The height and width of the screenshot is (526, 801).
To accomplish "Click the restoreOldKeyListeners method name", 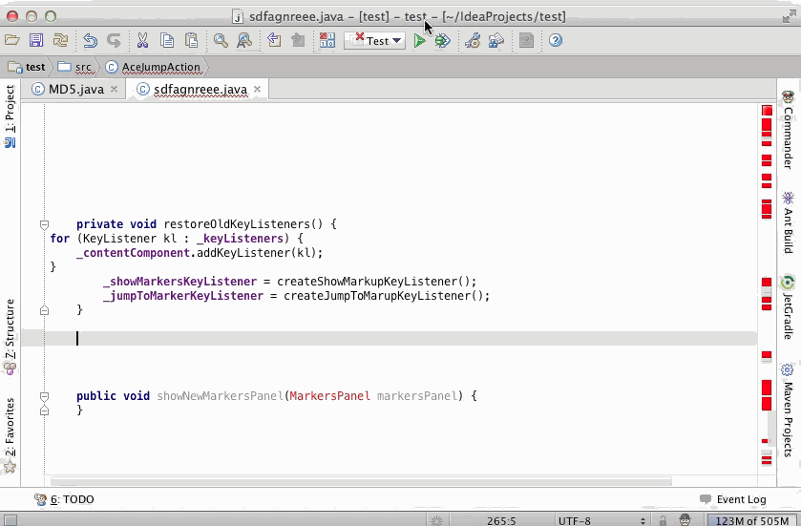I will [x=237, y=224].
